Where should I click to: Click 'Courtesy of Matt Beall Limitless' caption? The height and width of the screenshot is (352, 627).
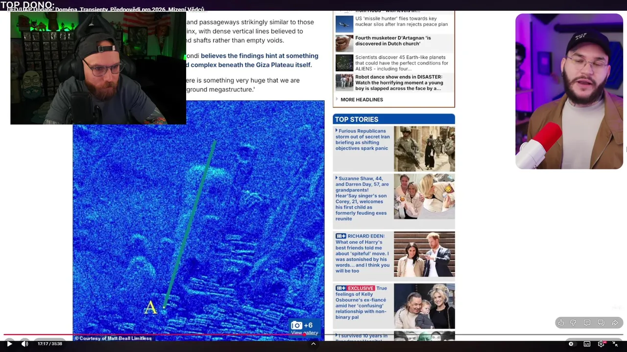pyautogui.click(x=113, y=338)
